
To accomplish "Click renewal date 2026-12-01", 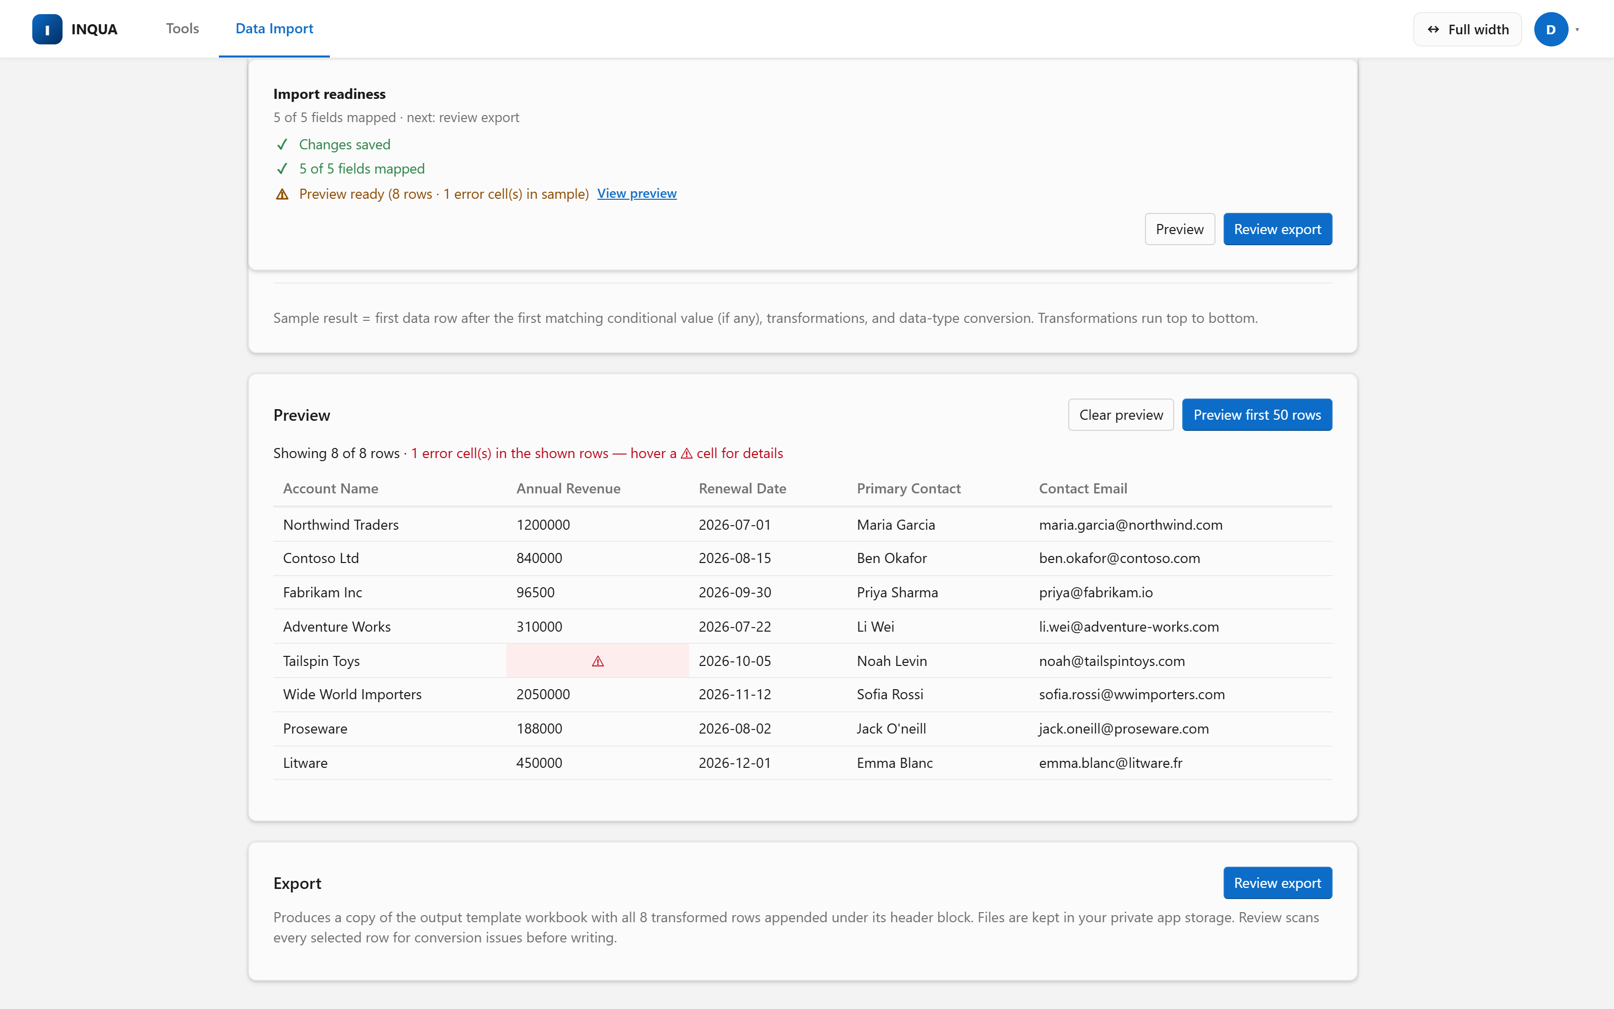I will coord(734,763).
